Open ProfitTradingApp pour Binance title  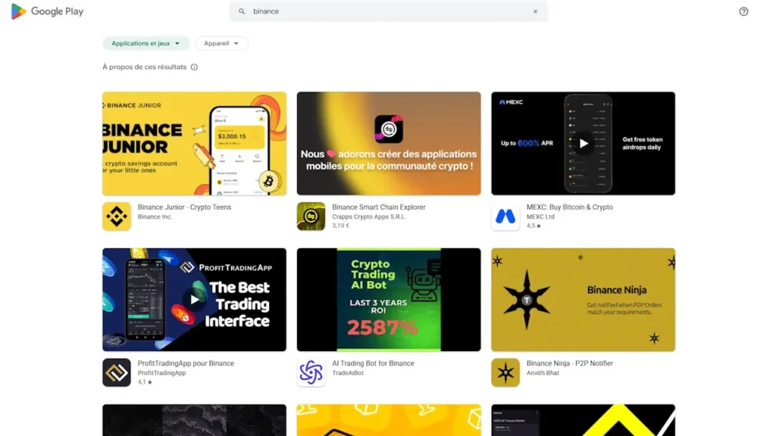point(186,363)
